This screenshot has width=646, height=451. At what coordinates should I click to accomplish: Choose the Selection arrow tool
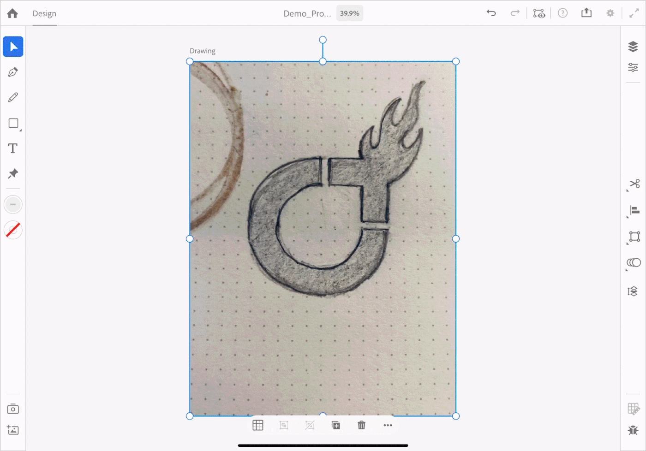[13, 47]
